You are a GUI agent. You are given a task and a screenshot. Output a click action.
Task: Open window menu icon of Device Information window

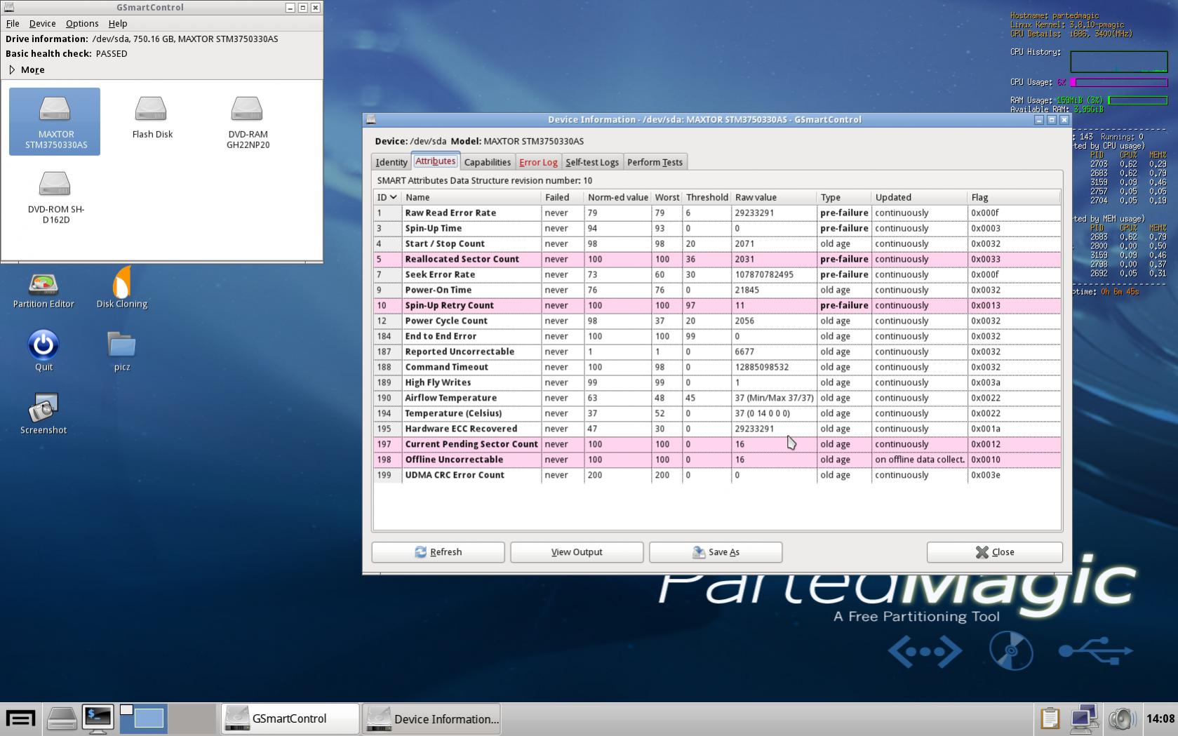371,120
